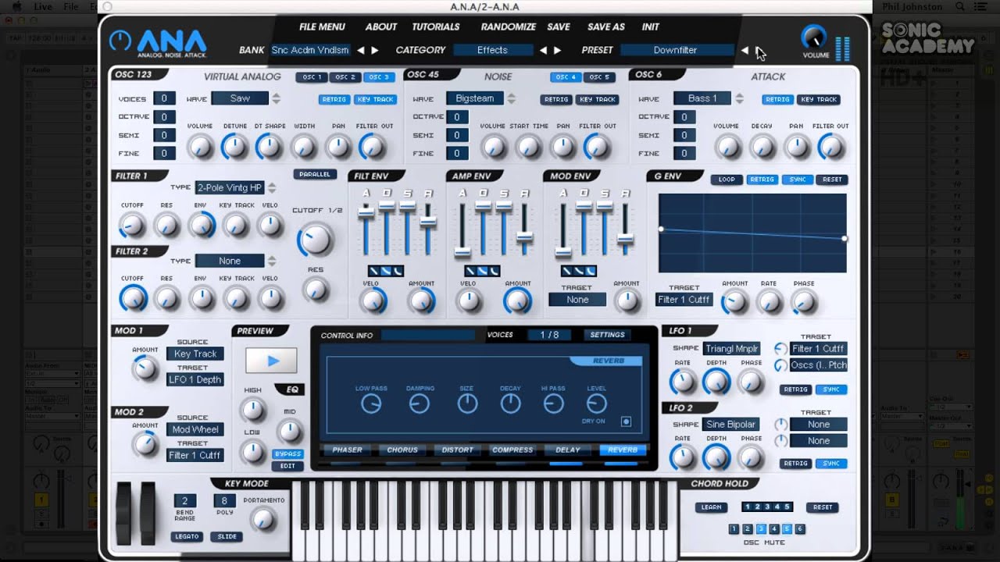Open Mod 2 Source dropdown Mod Wheel

tap(195, 429)
